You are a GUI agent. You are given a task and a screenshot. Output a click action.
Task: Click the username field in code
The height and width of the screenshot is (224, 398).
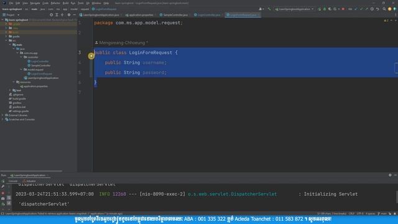tap(153, 62)
